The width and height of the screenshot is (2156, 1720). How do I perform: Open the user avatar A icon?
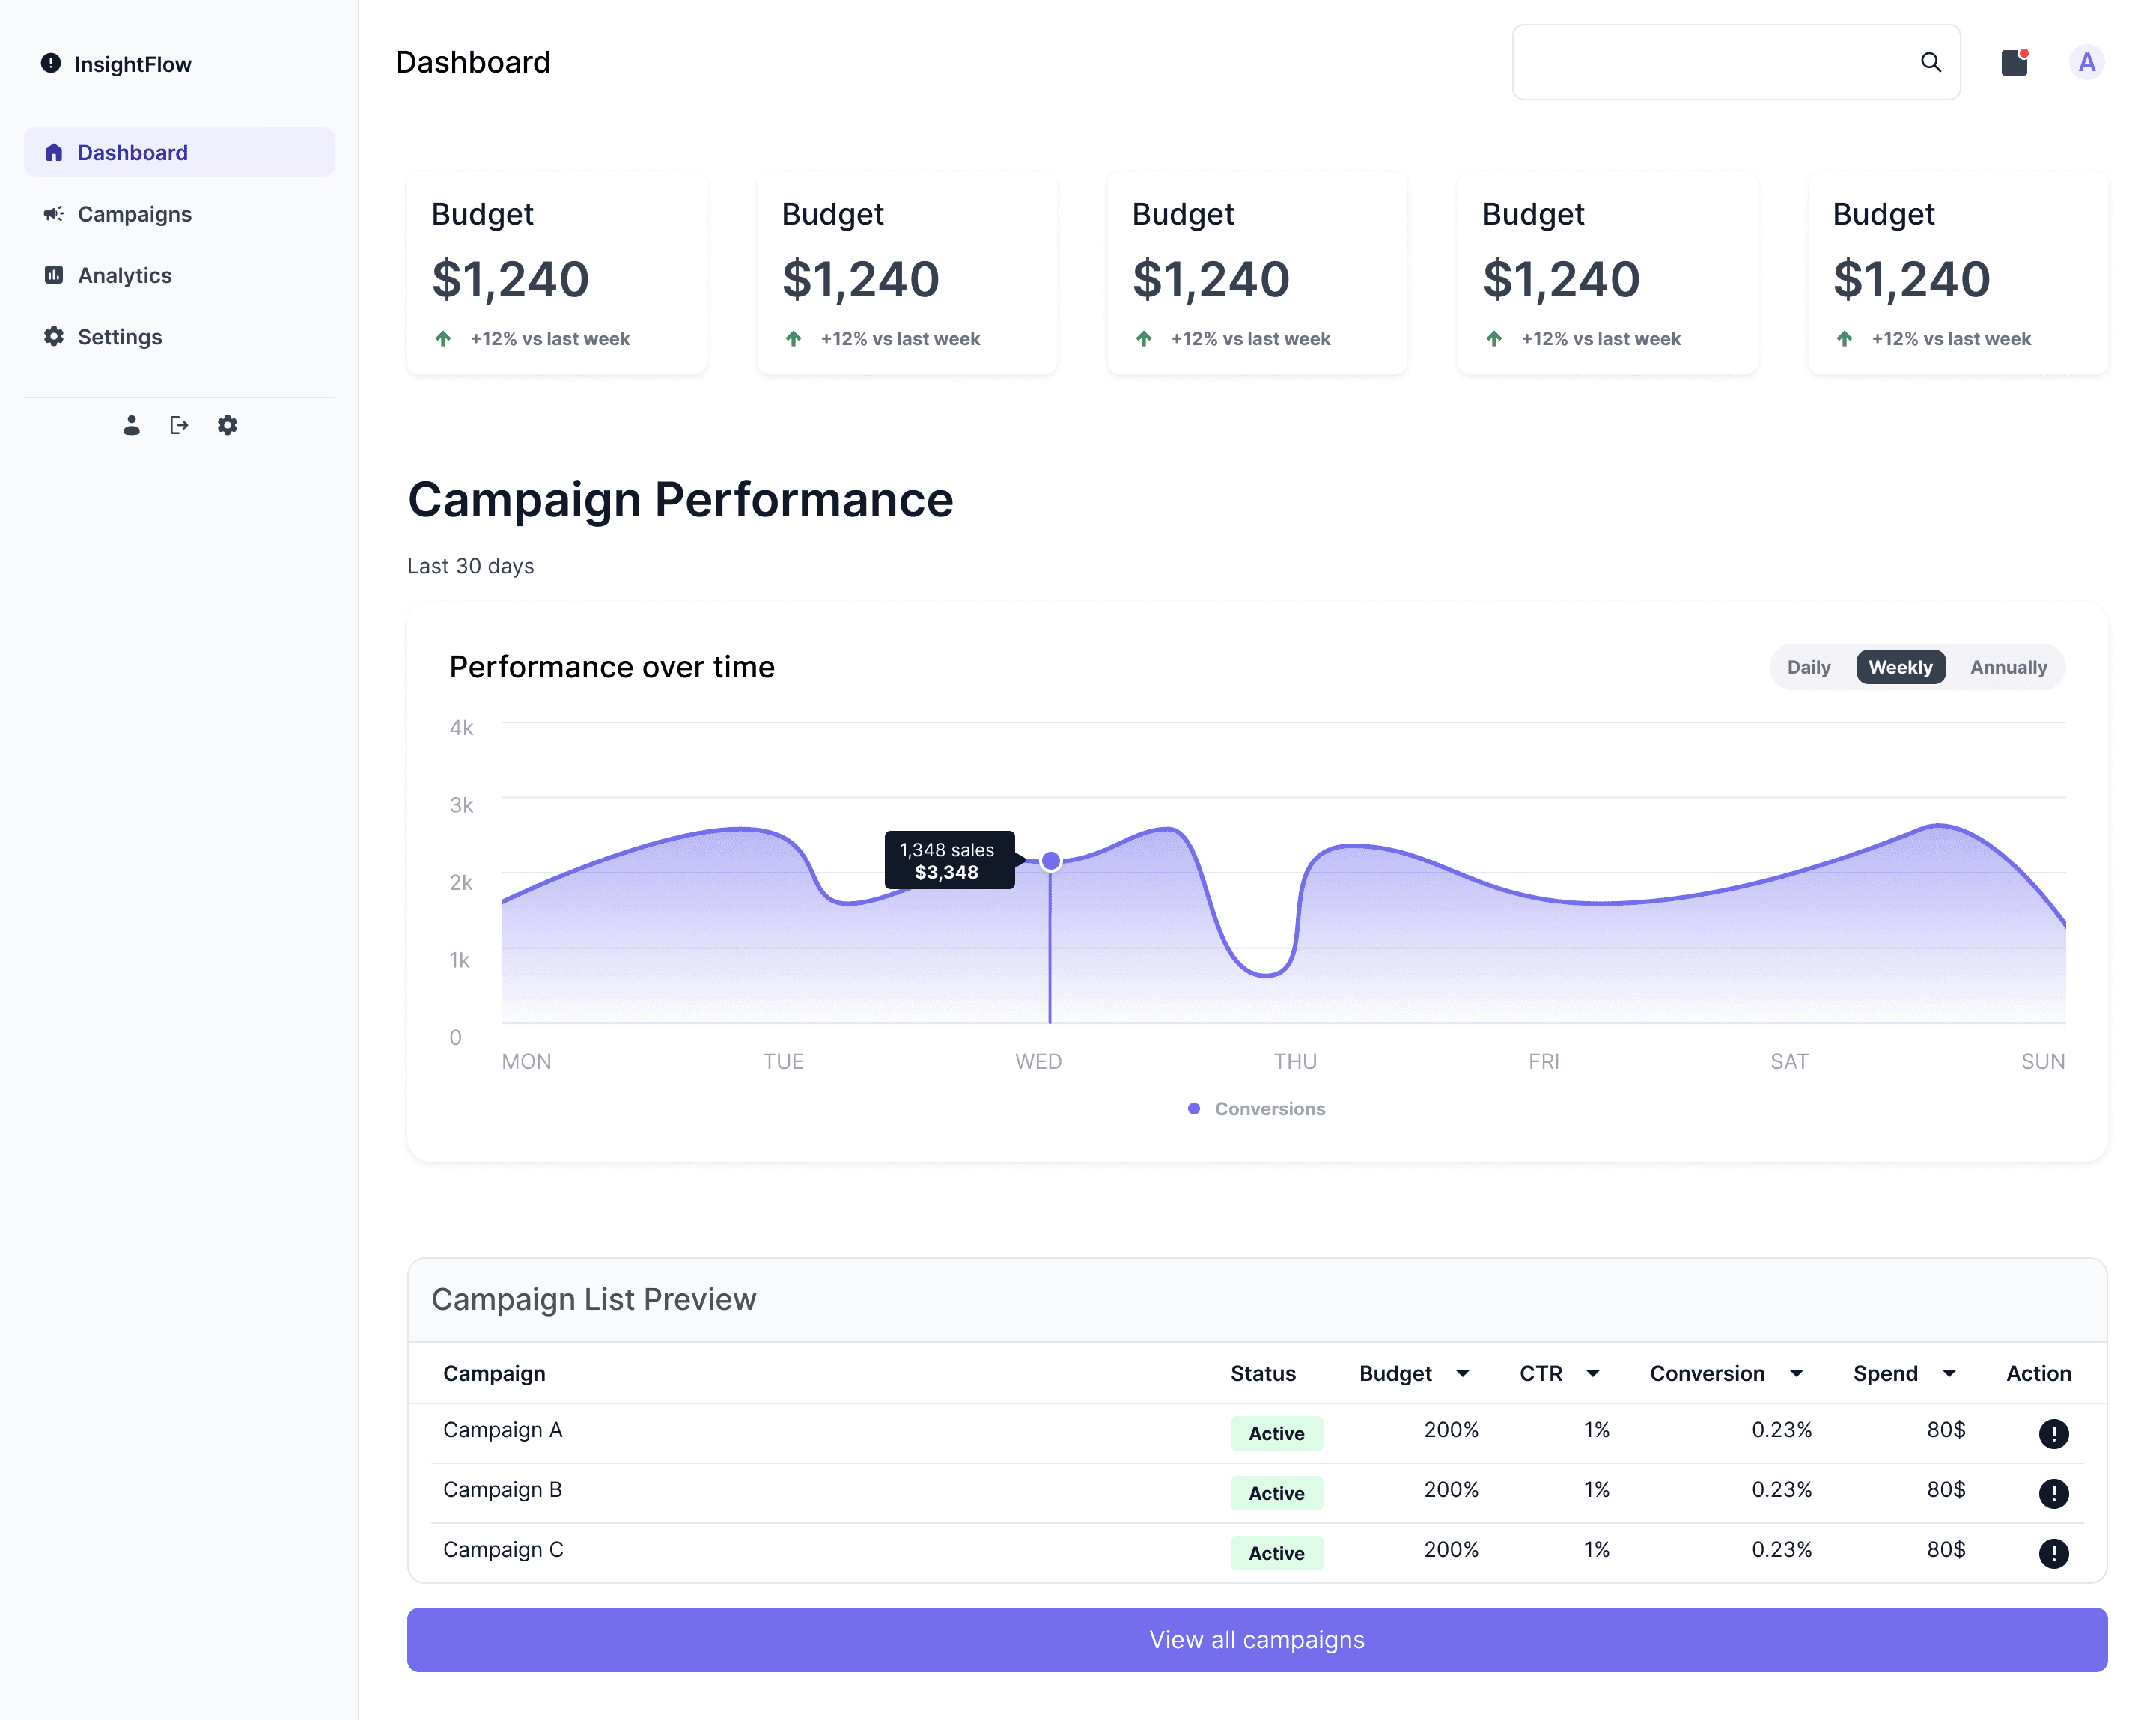point(2085,63)
